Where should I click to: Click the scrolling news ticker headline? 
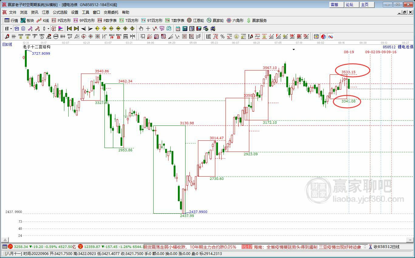[252, 247]
